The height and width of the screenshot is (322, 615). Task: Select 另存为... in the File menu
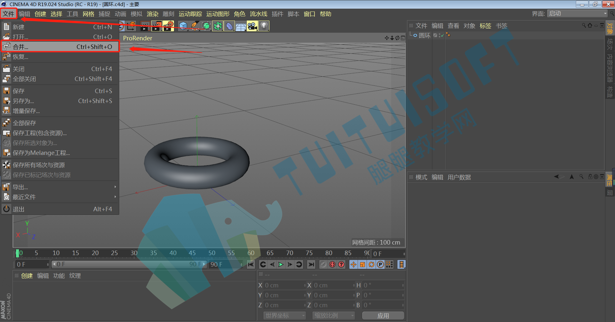60,101
